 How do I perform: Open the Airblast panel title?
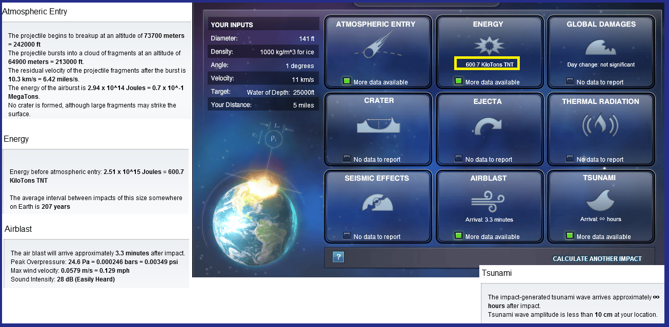[x=489, y=178]
